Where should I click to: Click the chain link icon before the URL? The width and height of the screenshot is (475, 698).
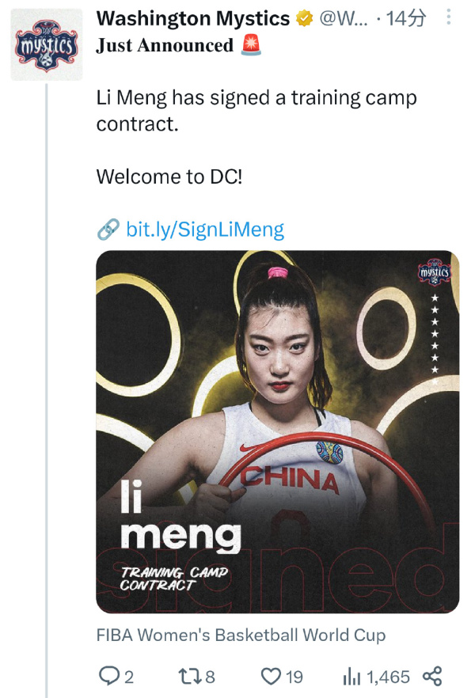[x=108, y=230]
